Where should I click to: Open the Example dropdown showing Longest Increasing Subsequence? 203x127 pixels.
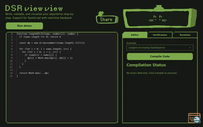[160, 47]
